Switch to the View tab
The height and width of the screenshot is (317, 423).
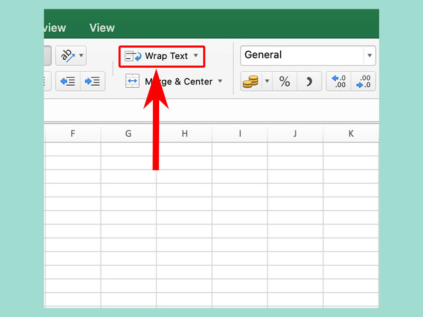(x=102, y=27)
